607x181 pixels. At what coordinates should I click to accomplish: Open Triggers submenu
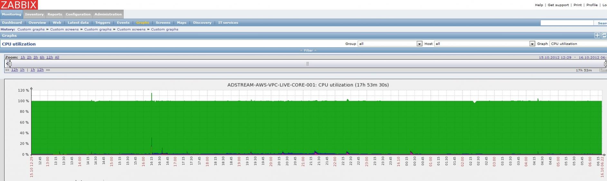(103, 23)
